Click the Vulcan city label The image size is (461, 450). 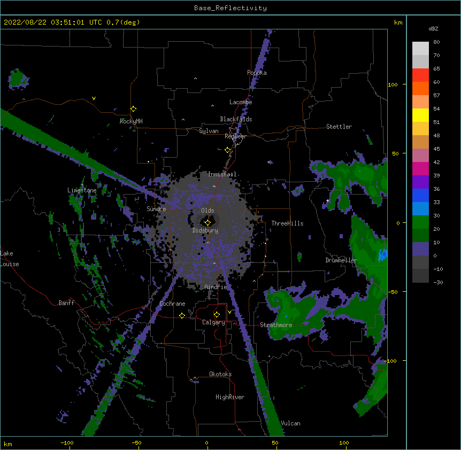pos(290,423)
